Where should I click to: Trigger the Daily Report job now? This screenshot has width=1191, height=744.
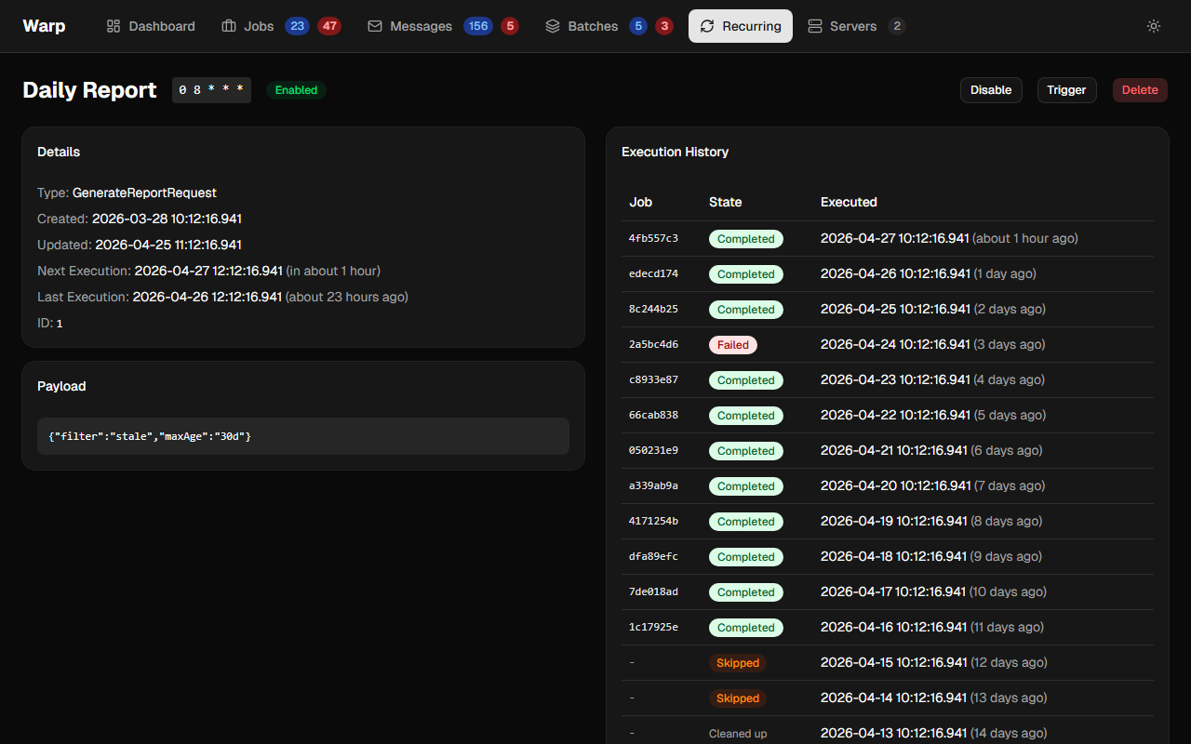(x=1066, y=90)
